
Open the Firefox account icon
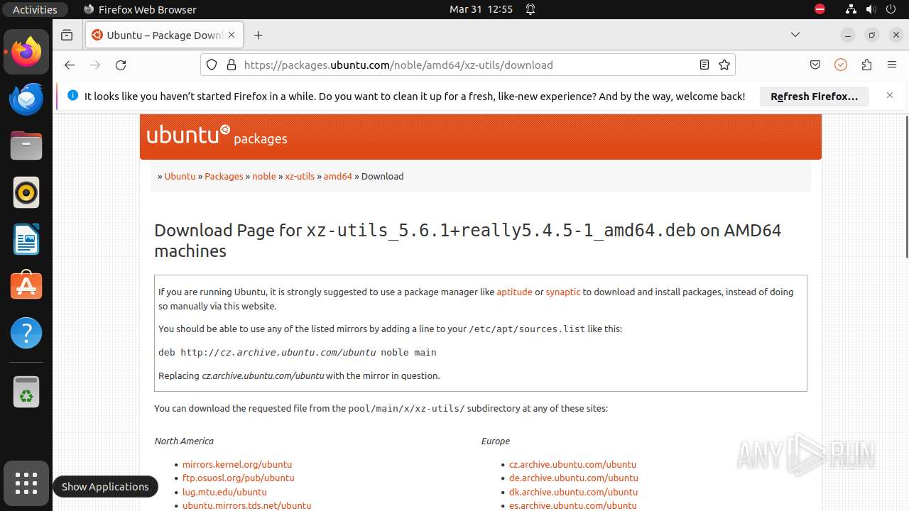841,65
